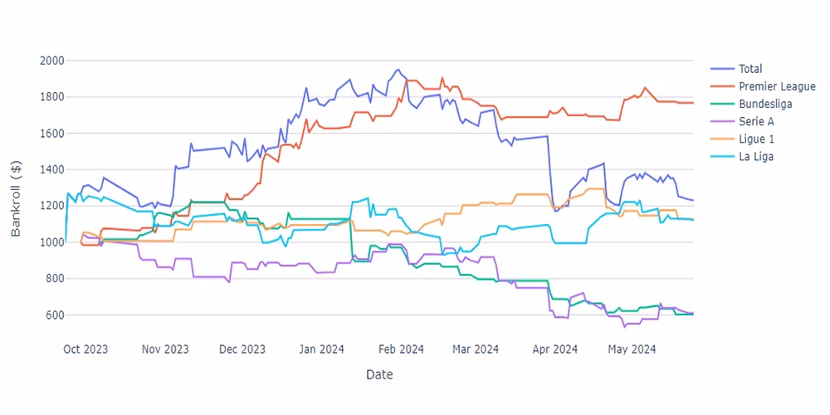Toggle the Total trace in the legend
The image size is (830, 415).
pyautogui.click(x=749, y=69)
